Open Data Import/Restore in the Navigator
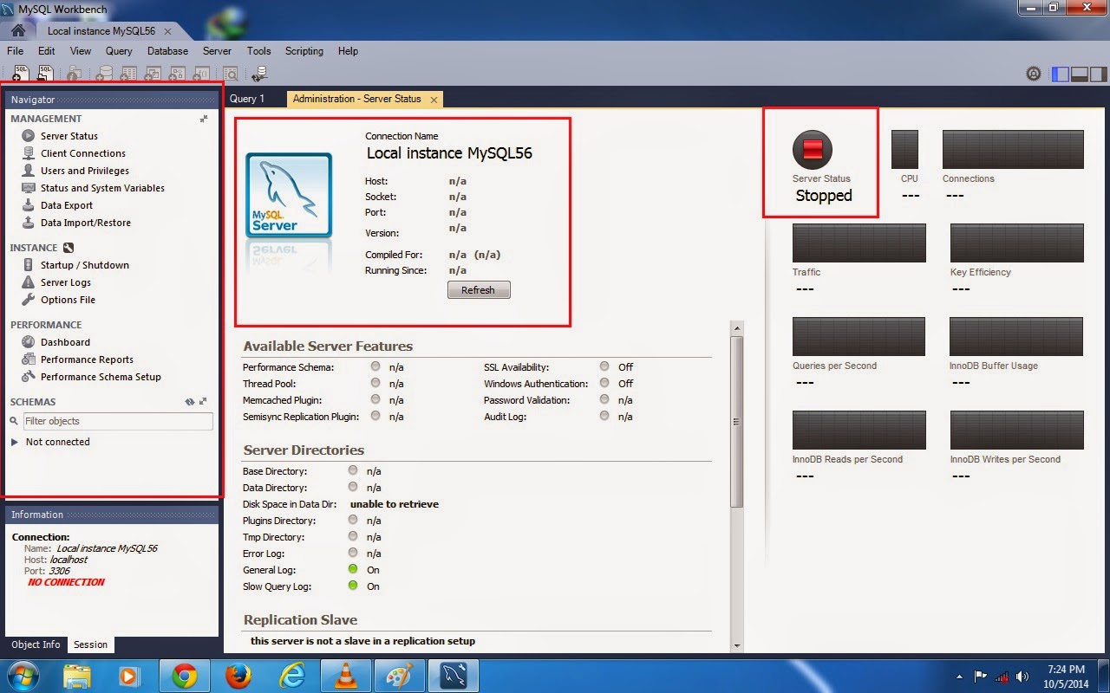 (86, 223)
